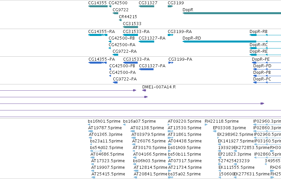This screenshot has width=281, height=179.
Task: Click protein CG3199-PA
Action: click(171, 63)
